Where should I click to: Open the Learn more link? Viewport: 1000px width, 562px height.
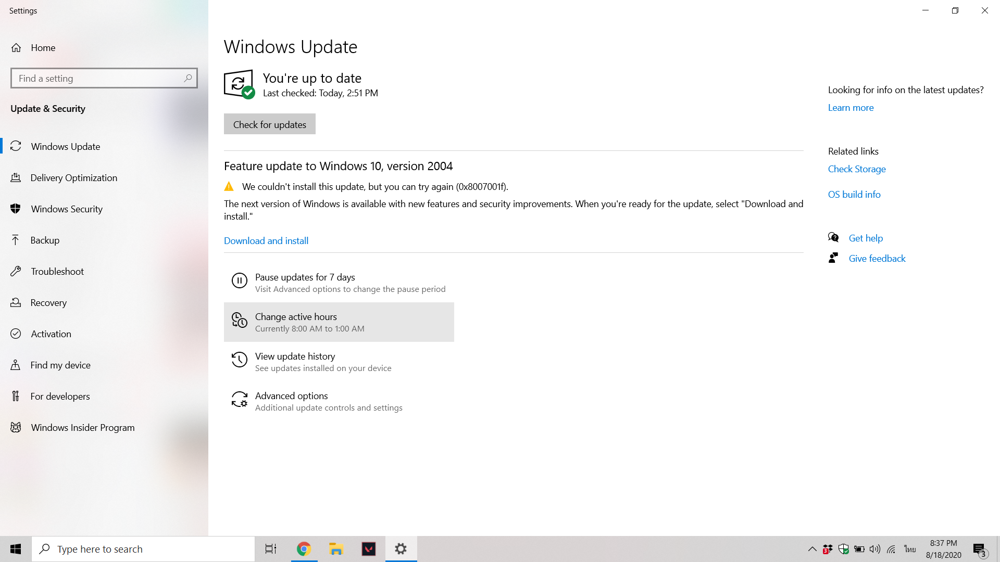(x=851, y=107)
